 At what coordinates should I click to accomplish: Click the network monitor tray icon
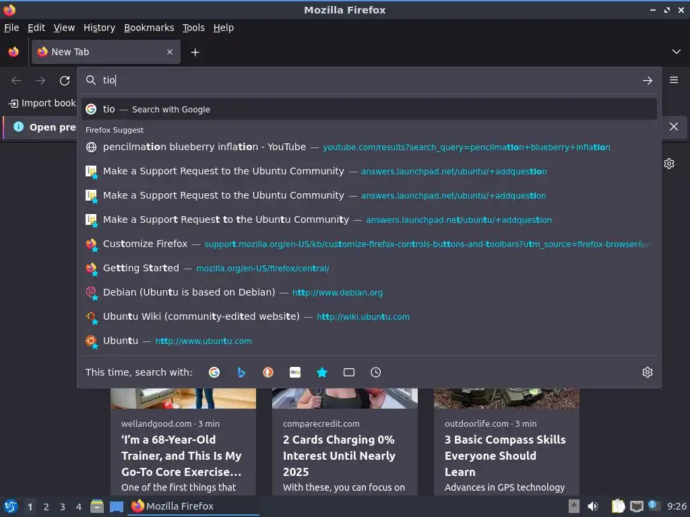[637, 506]
